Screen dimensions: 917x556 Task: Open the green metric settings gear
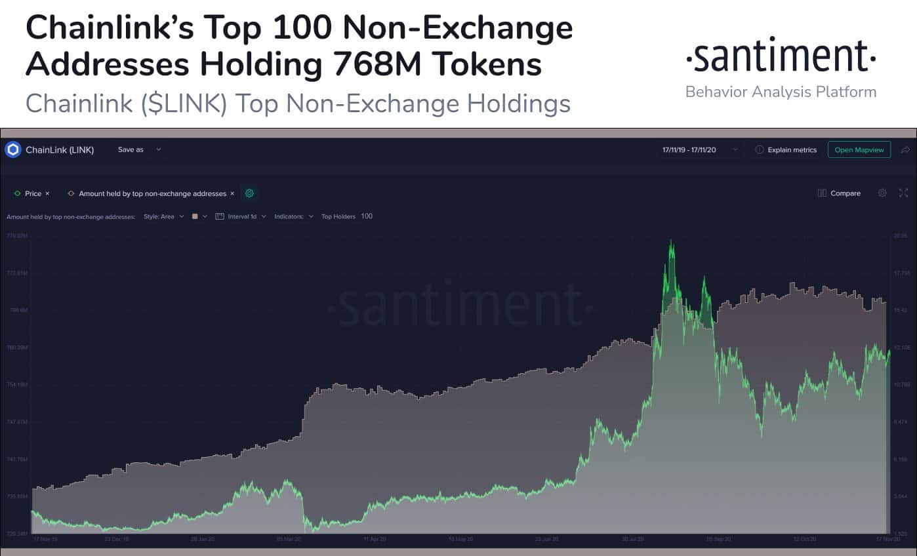[249, 193]
